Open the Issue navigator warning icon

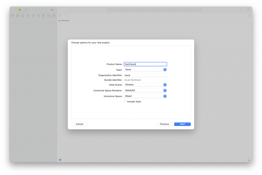pos(33,16)
